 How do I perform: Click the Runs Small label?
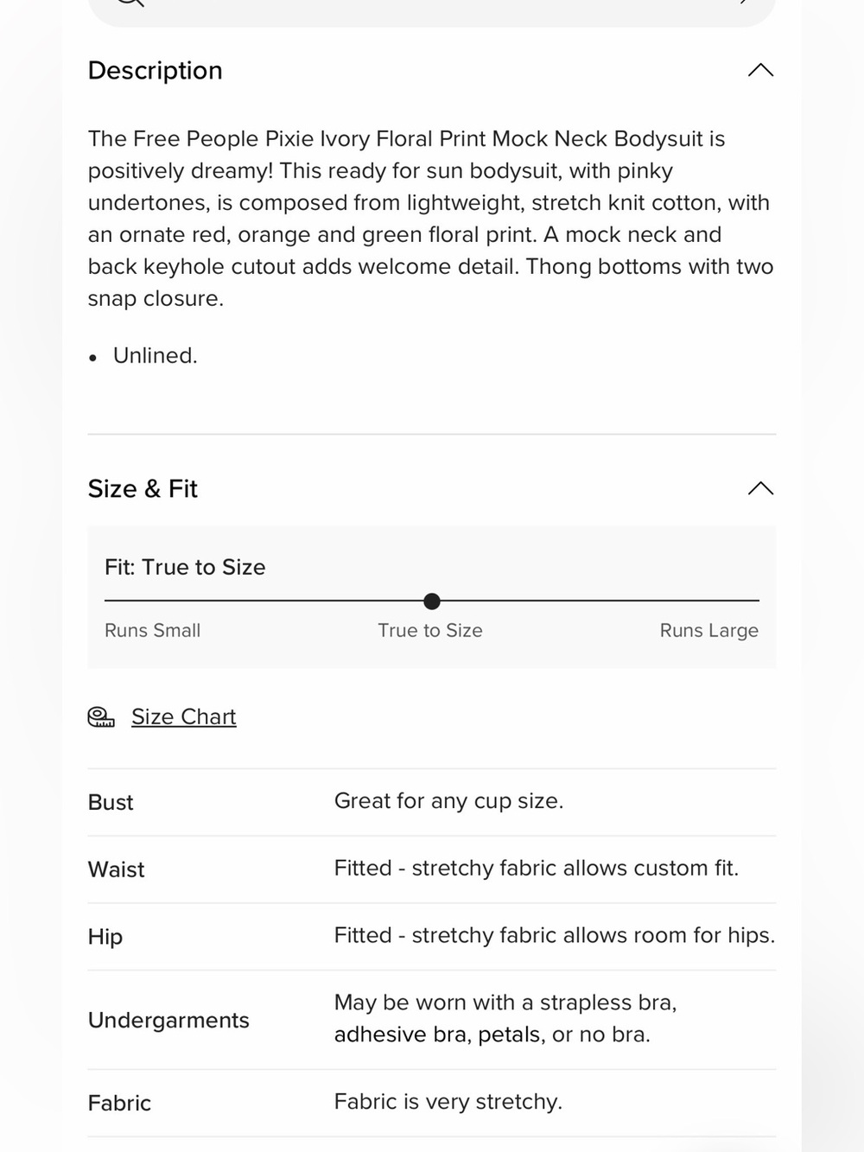coord(152,630)
